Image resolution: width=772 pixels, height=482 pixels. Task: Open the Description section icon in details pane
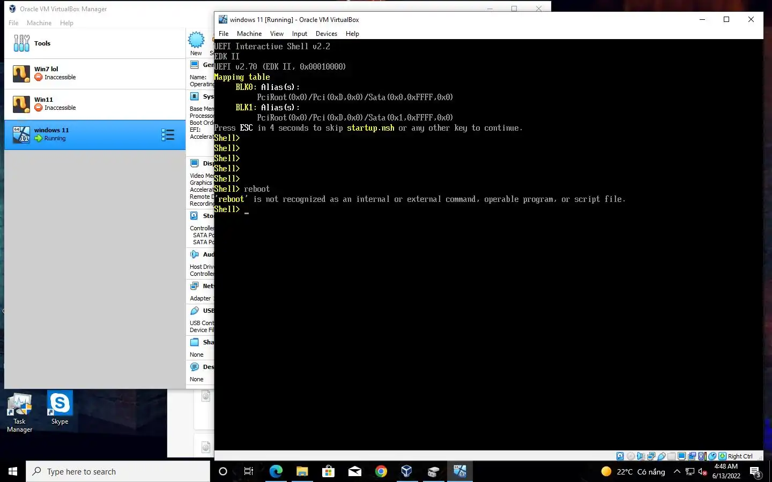[x=195, y=367]
